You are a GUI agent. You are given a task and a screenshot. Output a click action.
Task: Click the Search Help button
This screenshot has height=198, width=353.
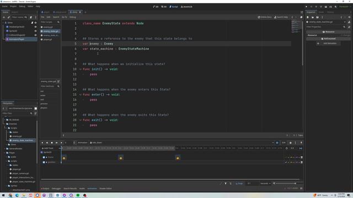click(x=281, y=17)
